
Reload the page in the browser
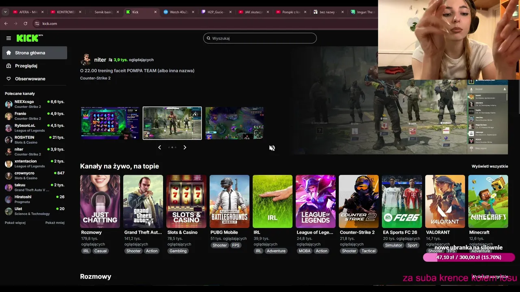coord(25,24)
